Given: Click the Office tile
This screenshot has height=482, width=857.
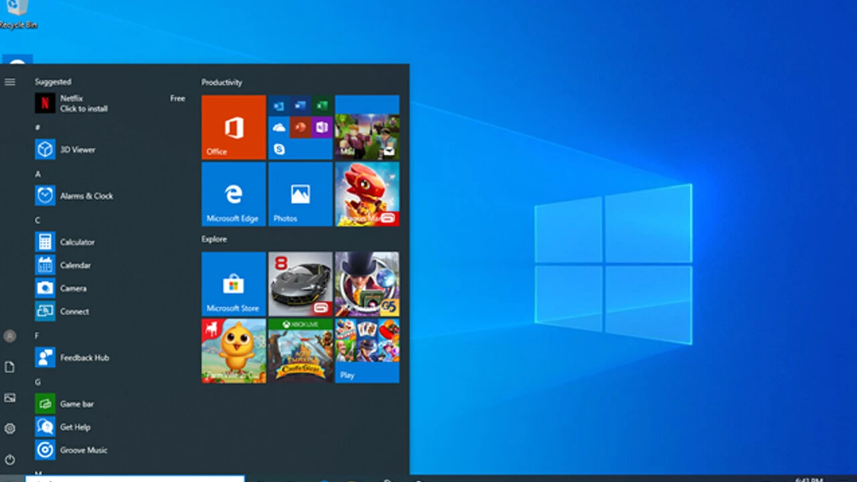Looking at the screenshot, I should (x=233, y=127).
